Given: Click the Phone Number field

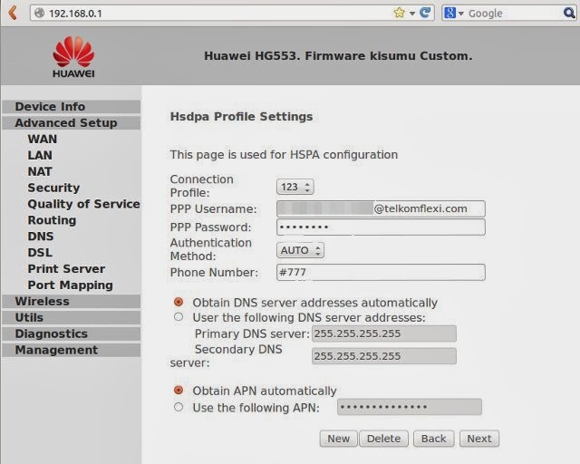Looking at the screenshot, I should 381,273.
